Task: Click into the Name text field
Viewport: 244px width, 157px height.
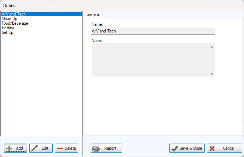Action: tap(152, 31)
